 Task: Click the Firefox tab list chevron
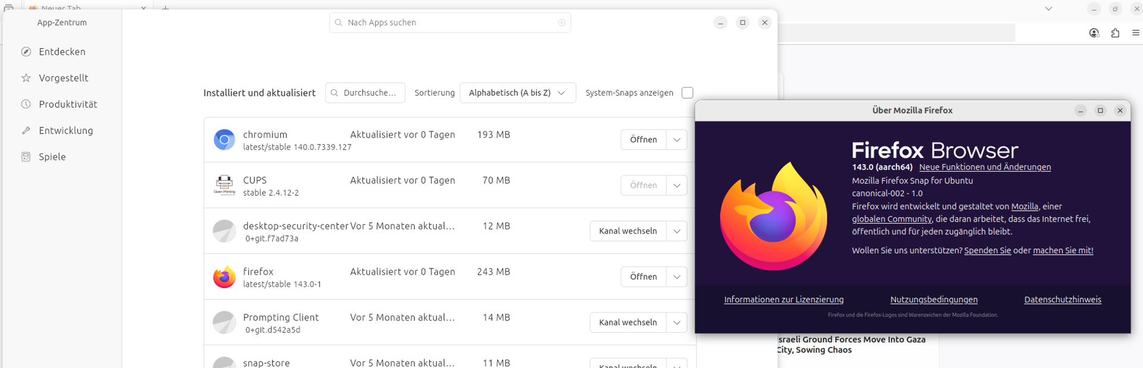[1048, 9]
